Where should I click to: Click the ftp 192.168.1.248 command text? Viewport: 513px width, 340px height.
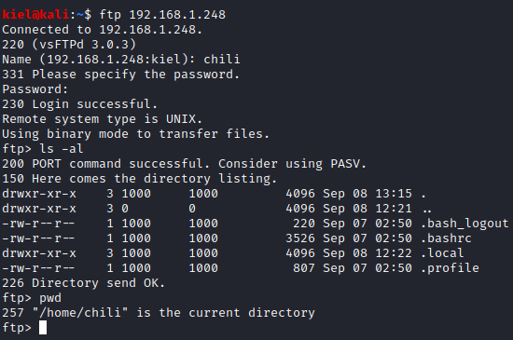pyautogui.click(x=162, y=15)
